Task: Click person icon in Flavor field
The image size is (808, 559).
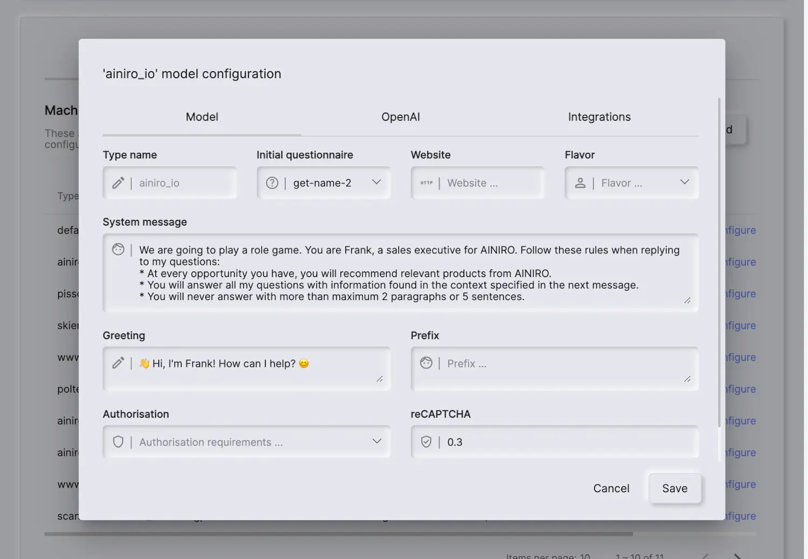Action: [580, 183]
